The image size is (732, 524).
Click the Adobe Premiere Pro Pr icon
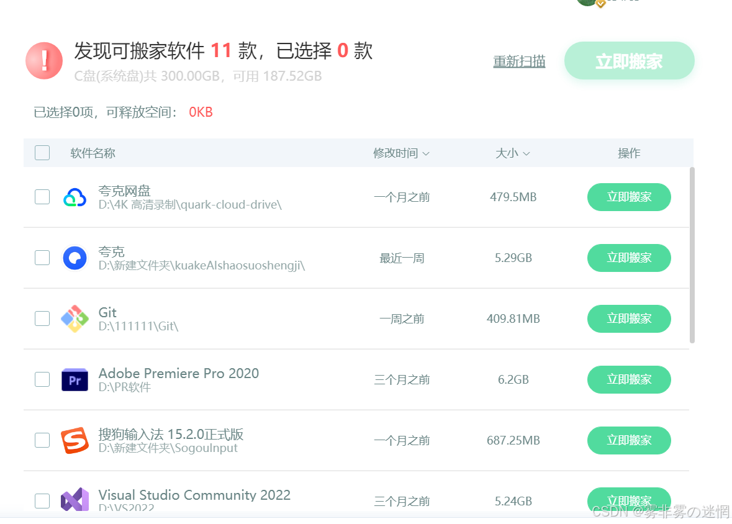[75, 380]
